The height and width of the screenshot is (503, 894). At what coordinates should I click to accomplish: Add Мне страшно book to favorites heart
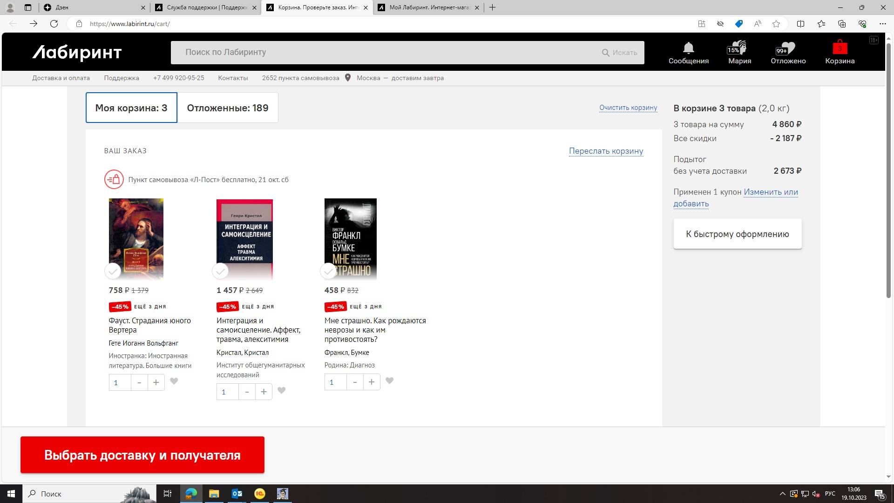tap(390, 381)
